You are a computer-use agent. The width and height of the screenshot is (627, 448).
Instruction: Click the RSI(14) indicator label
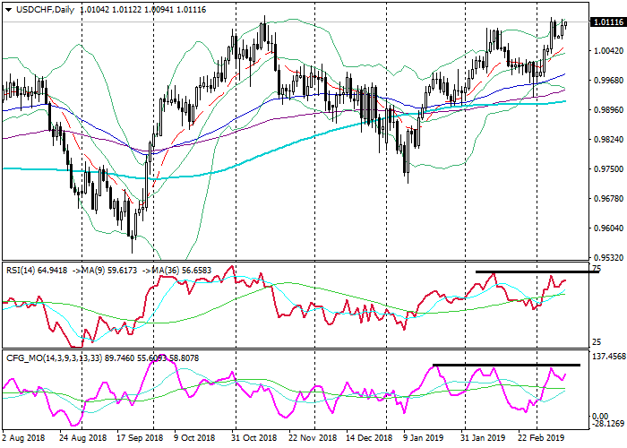coord(22,267)
